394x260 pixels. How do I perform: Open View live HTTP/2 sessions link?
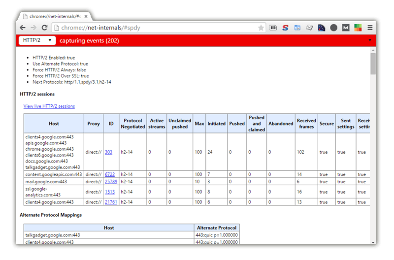click(x=49, y=106)
